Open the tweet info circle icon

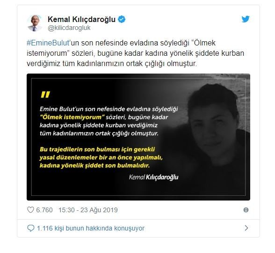(246, 210)
